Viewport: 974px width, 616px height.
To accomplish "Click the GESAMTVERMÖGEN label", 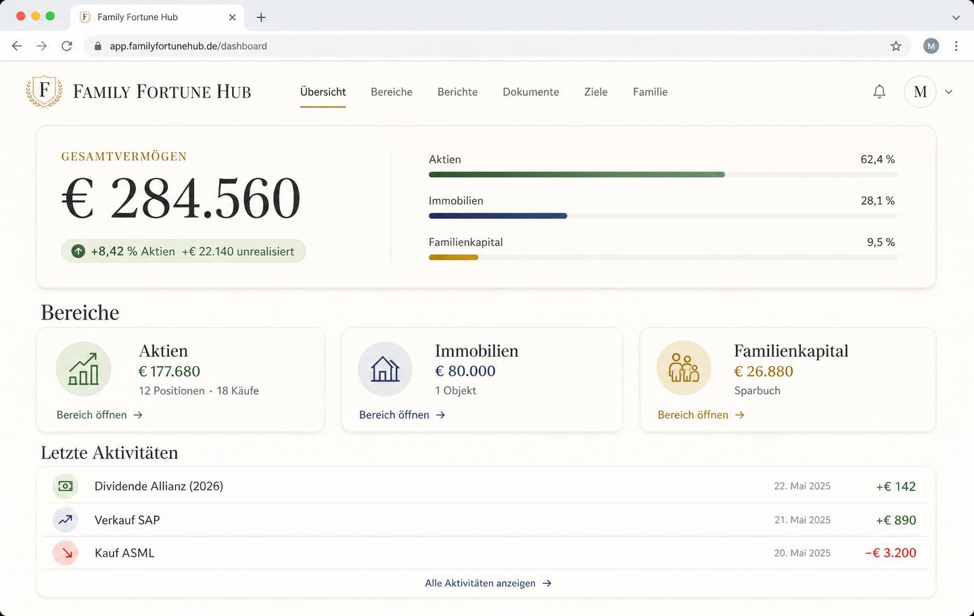I will coord(124,157).
